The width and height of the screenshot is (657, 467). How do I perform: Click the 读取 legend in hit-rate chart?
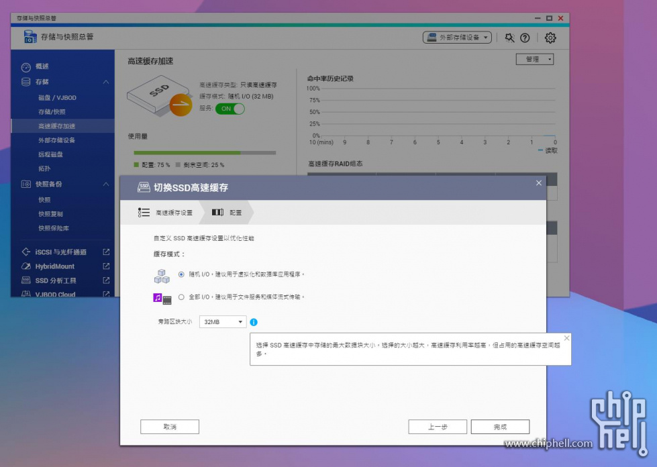pyautogui.click(x=548, y=150)
